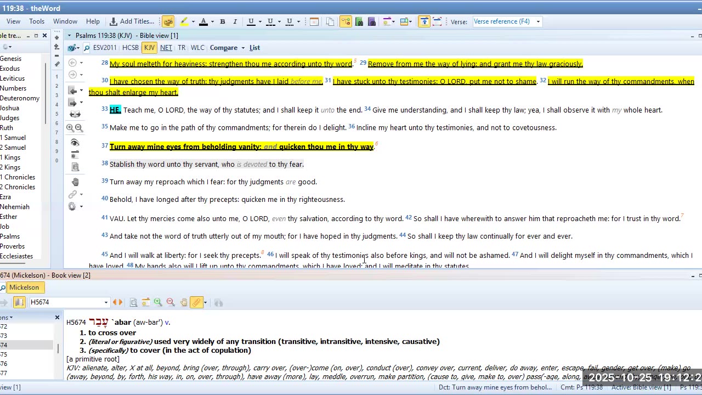The height and width of the screenshot is (395, 702).
Task: Select Nehemiah in the Bible tree
Action: pyautogui.click(x=15, y=207)
